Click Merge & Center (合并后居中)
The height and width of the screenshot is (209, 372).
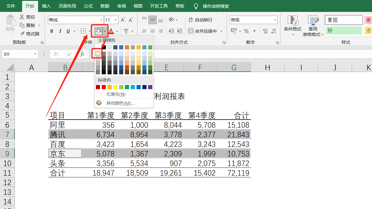203,31
